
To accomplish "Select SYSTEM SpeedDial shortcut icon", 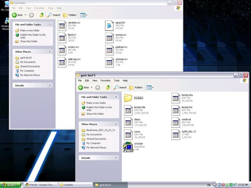I will pos(128,147).
